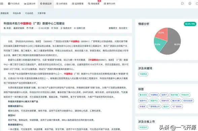Screen dimensions: 198x131
Task: Click the red 中国移动 keyword in first paragraph
Action: click(x=75, y=42)
